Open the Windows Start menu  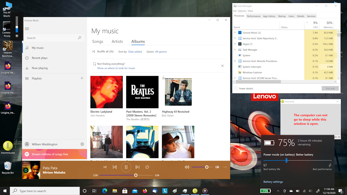point(5,191)
